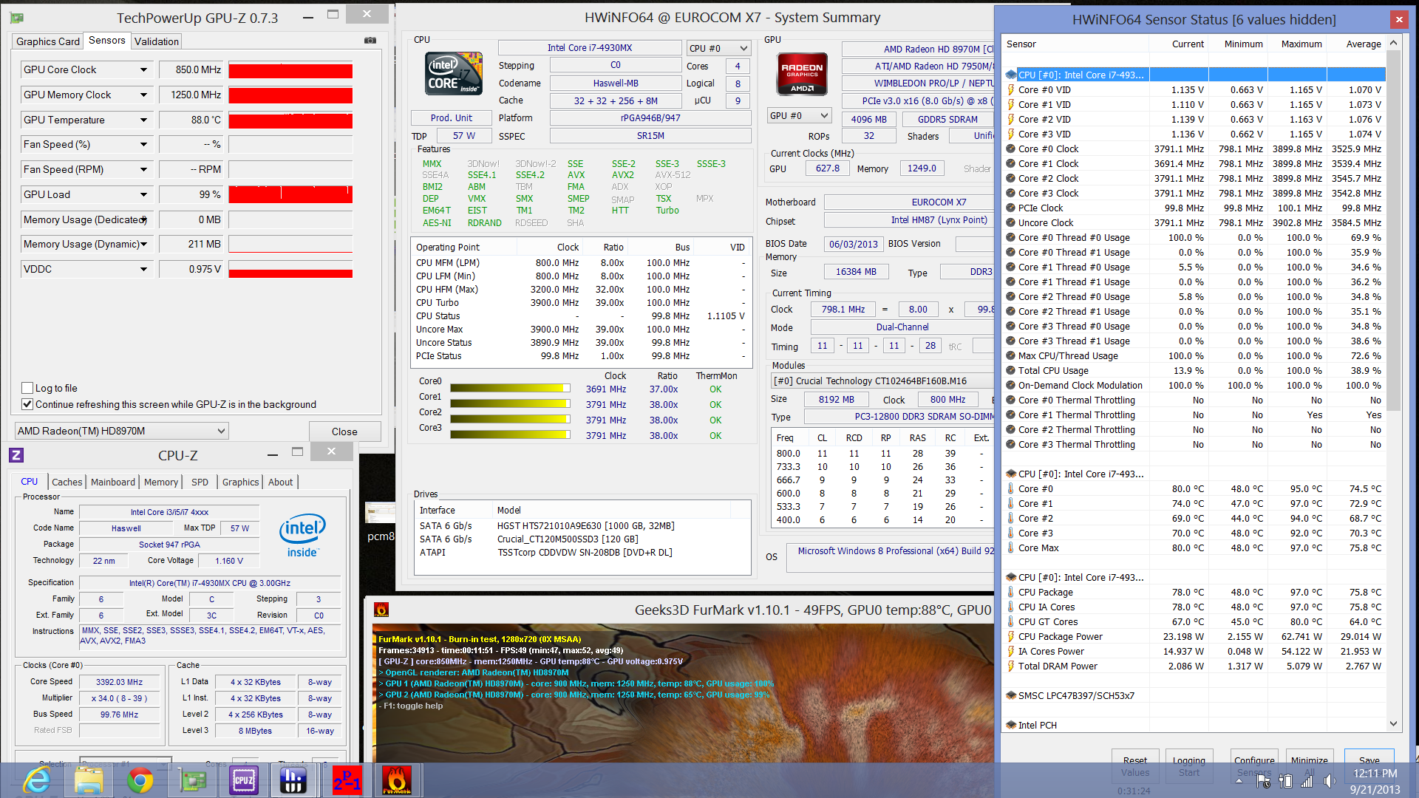Open the About tab in CPU-Z

(x=280, y=482)
